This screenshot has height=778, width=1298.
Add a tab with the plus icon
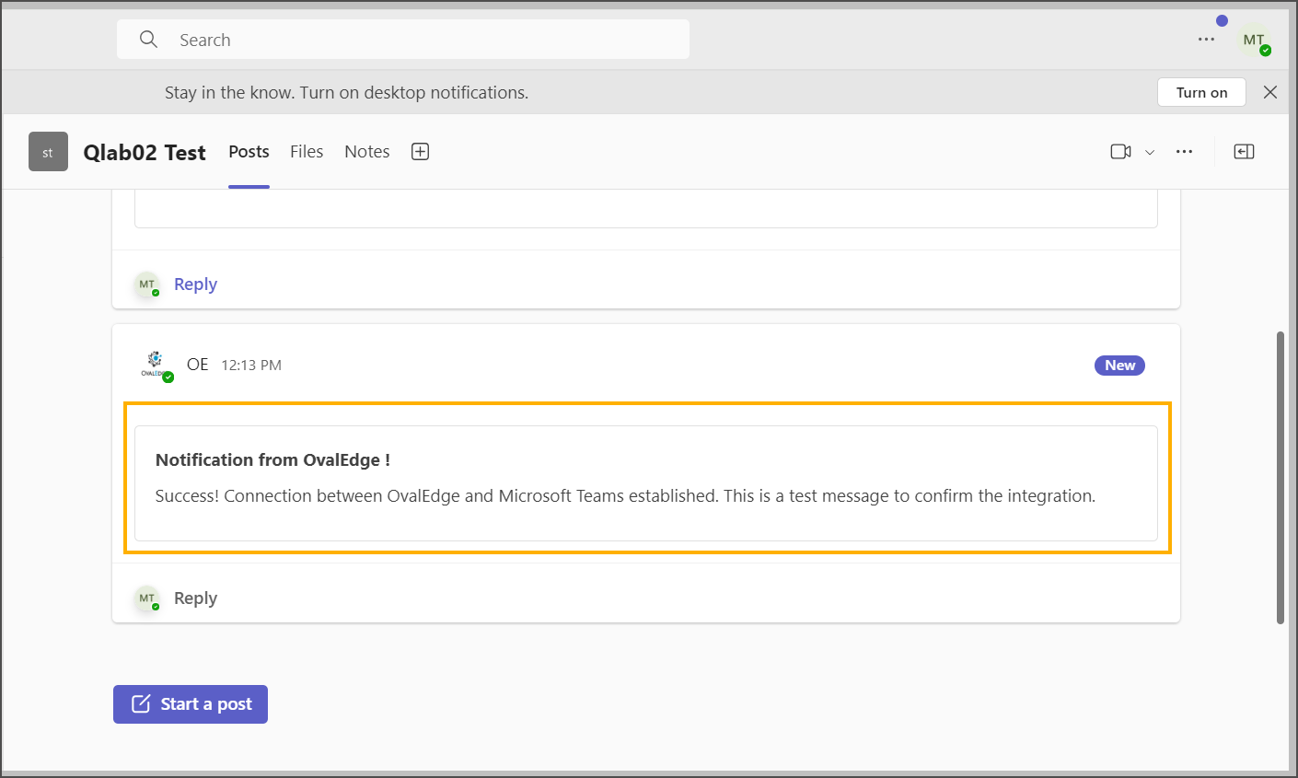point(420,152)
